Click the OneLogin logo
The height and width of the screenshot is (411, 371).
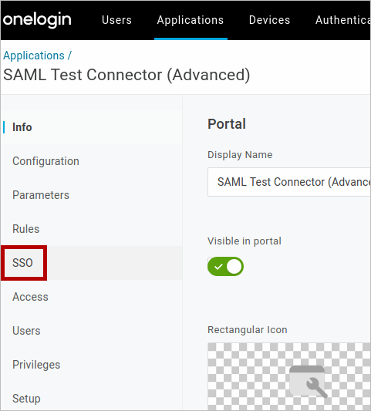(x=37, y=20)
